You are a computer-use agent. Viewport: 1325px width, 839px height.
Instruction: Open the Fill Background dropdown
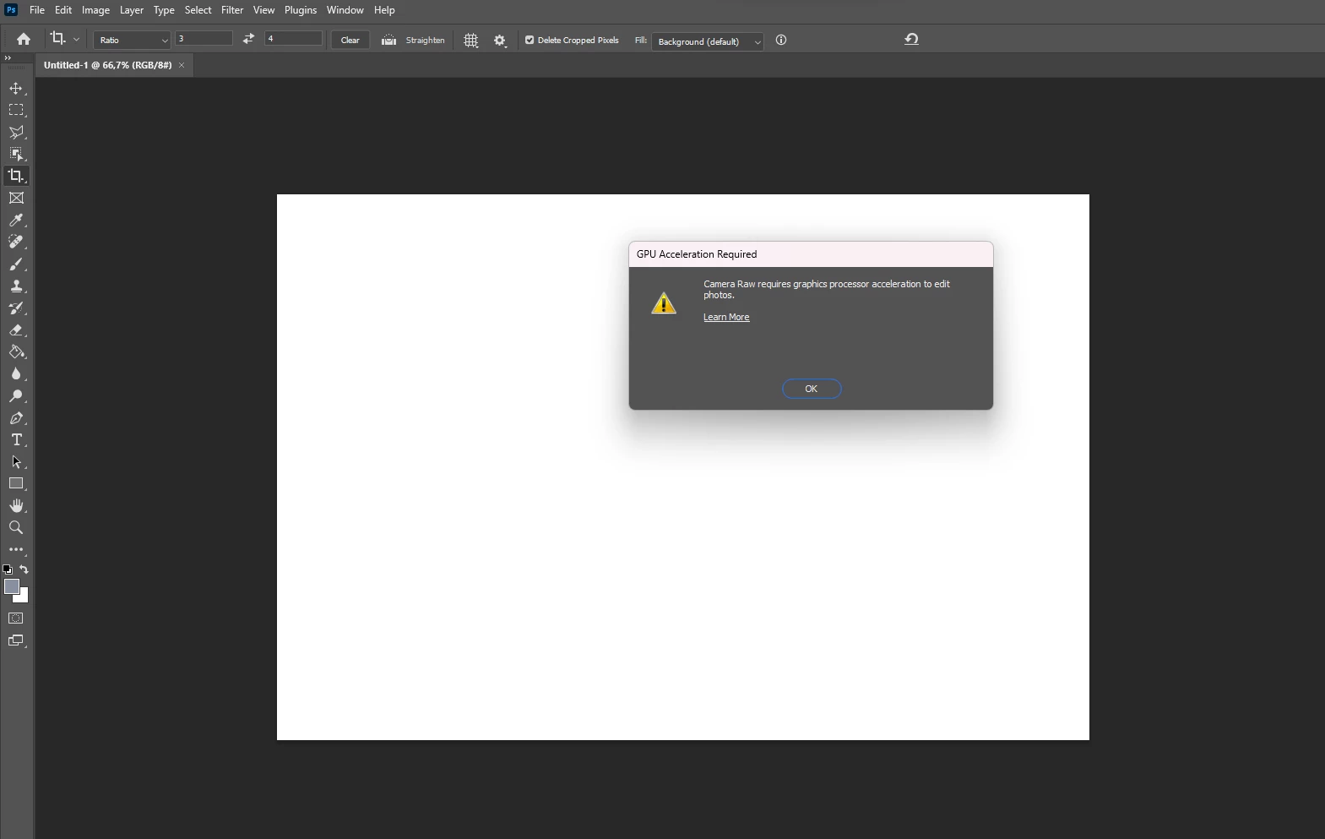click(707, 41)
